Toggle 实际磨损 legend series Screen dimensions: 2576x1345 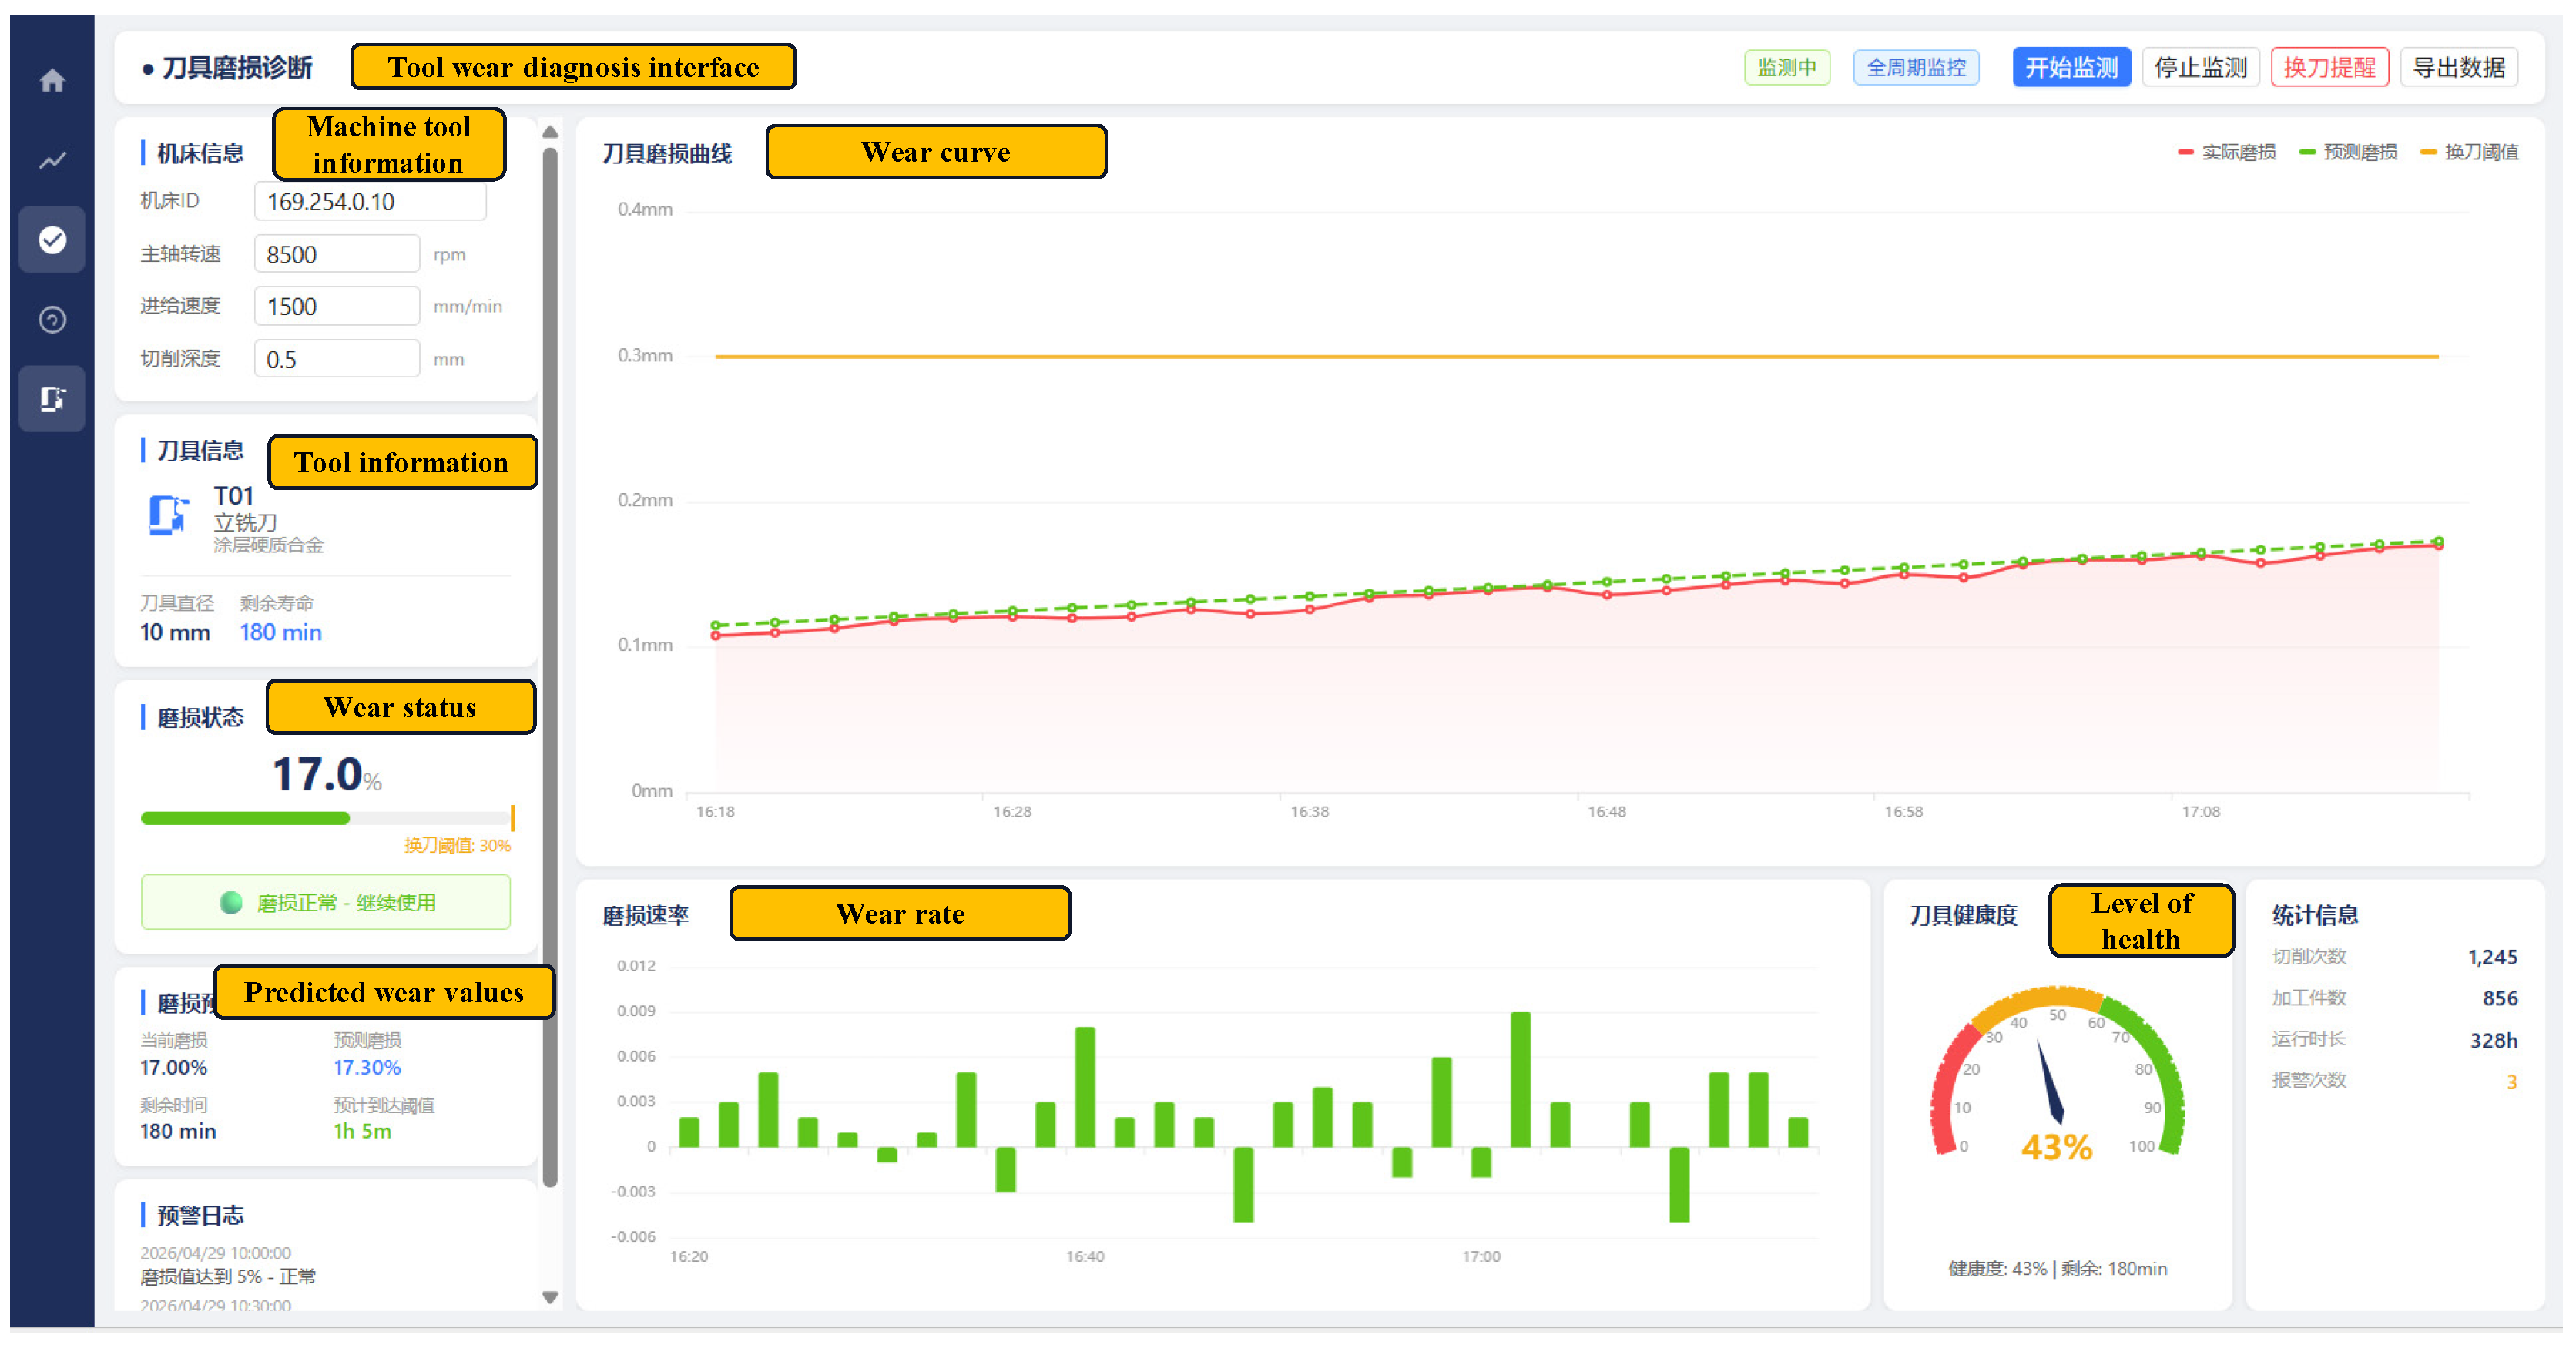[2226, 152]
